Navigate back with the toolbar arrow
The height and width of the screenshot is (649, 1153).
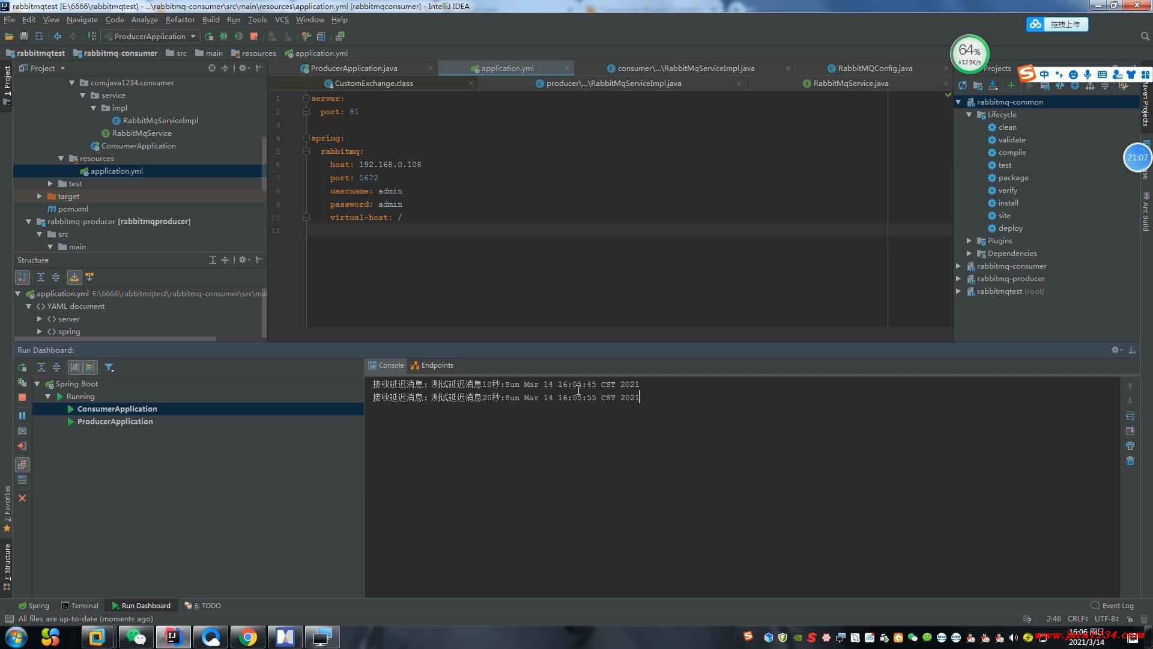[58, 37]
